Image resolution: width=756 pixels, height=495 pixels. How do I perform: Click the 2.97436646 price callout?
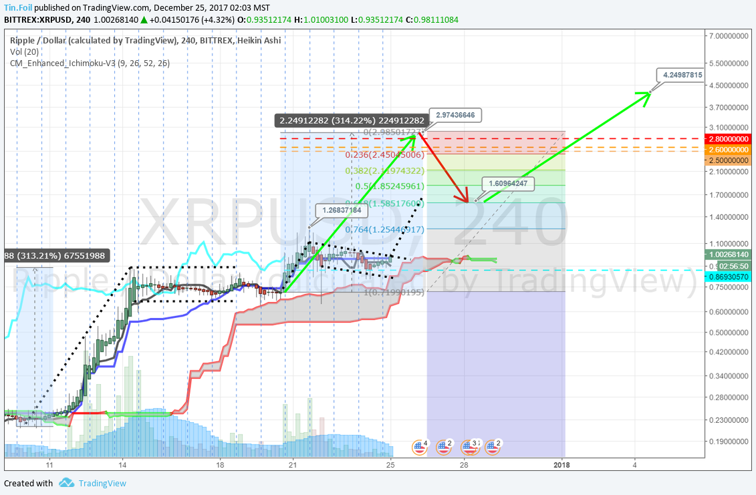(x=455, y=115)
